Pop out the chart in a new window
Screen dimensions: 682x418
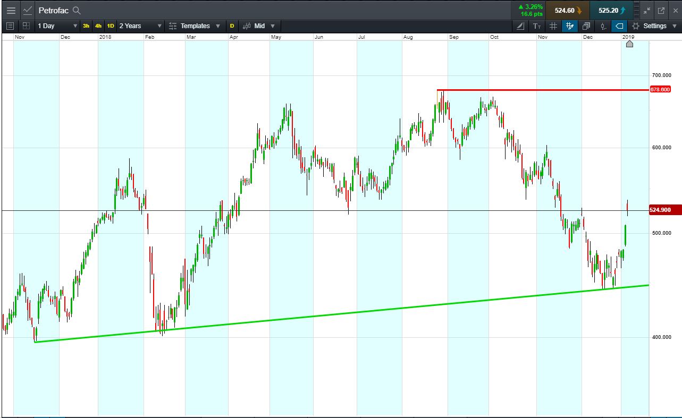click(x=661, y=11)
